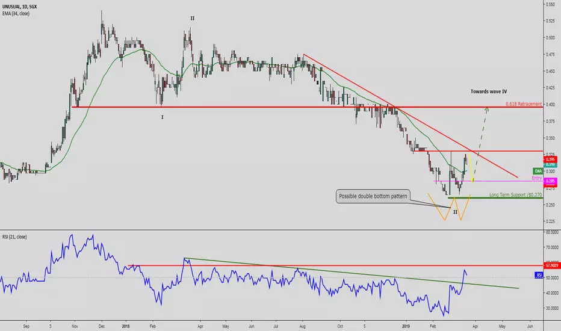
Task: Click the pink 'Entry' level label
Action: pos(537,178)
